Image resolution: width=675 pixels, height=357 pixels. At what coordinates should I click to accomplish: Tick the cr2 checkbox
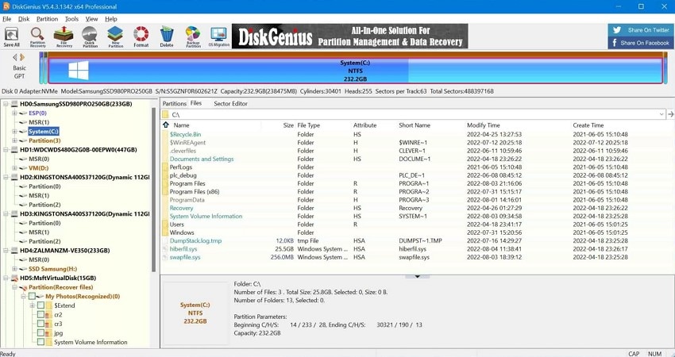[40, 314]
